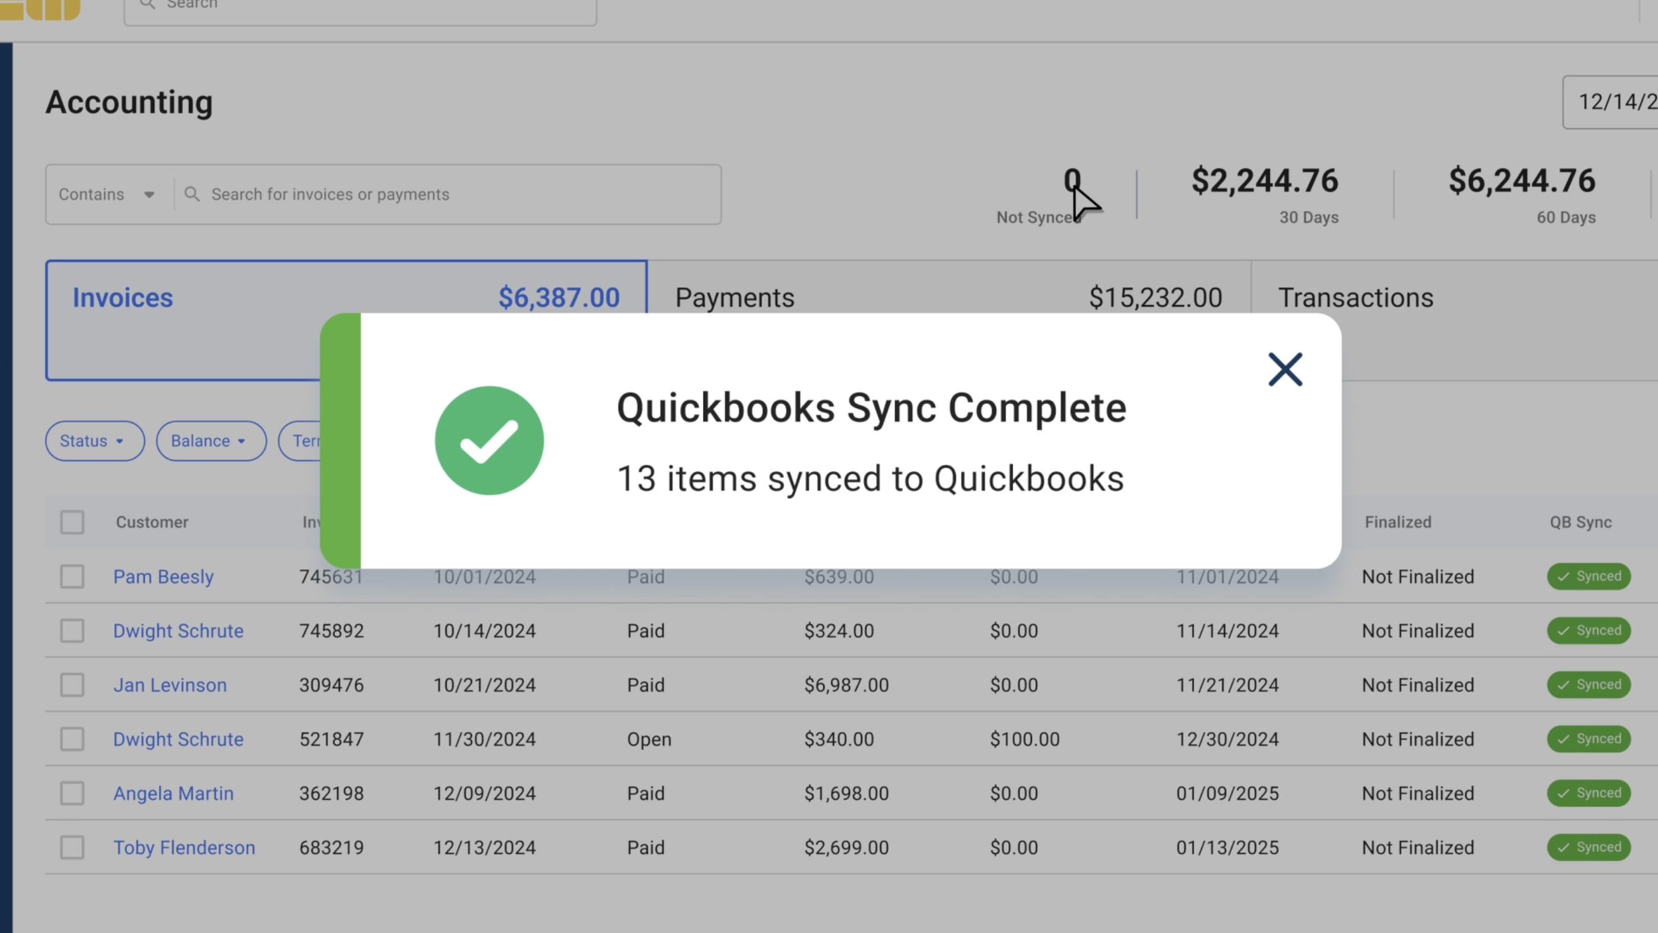Image resolution: width=1658 pixels, height=933 pixels.
Task: Close the Quickbooks Sync Complete notification
Action: click(x=1285, y=369)
